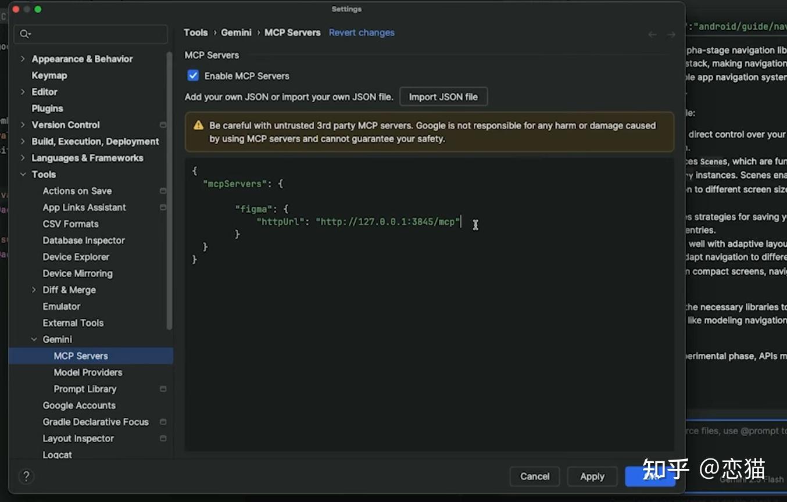The width and height of the screenshot is (787, 502).
Task: Collapse the Gemini section
Action: 34,339
